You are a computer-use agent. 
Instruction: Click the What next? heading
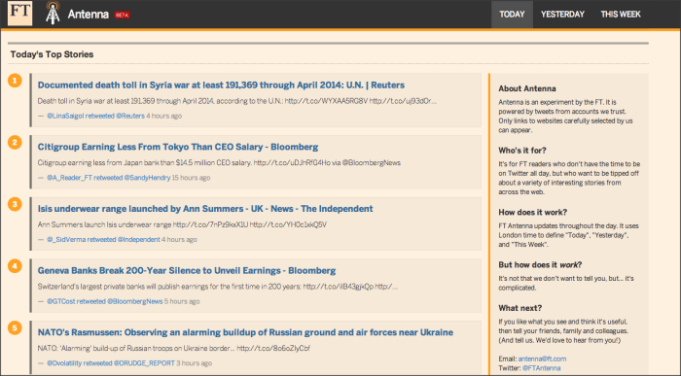coord(520,308)
